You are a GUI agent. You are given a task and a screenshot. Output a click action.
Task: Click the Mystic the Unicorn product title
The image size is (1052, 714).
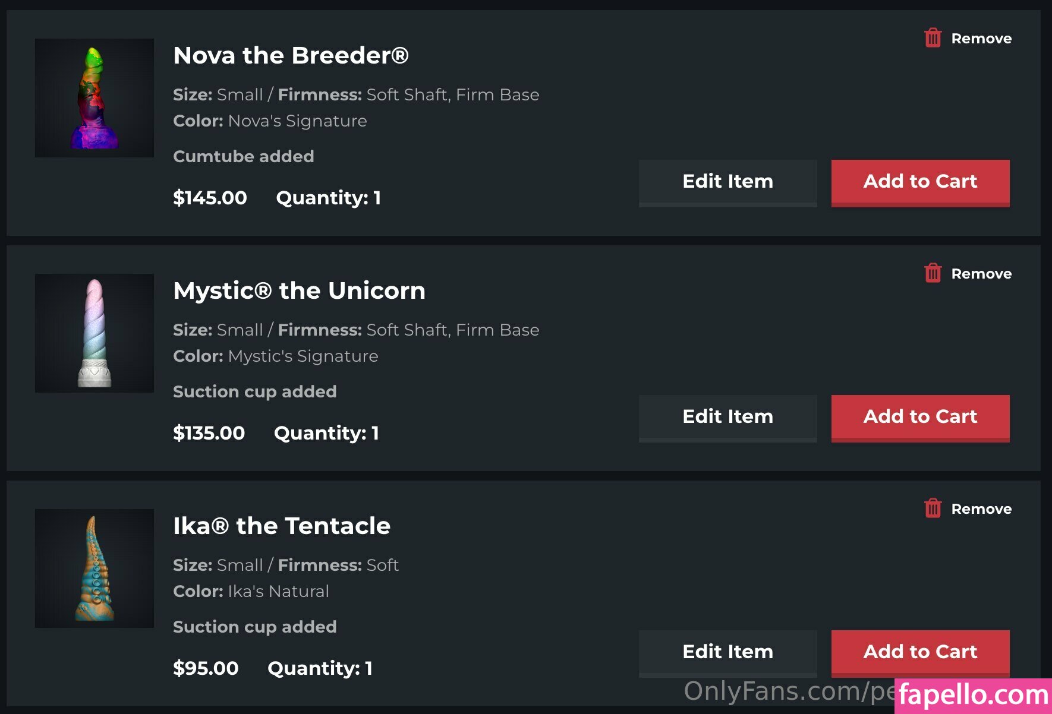299,290
